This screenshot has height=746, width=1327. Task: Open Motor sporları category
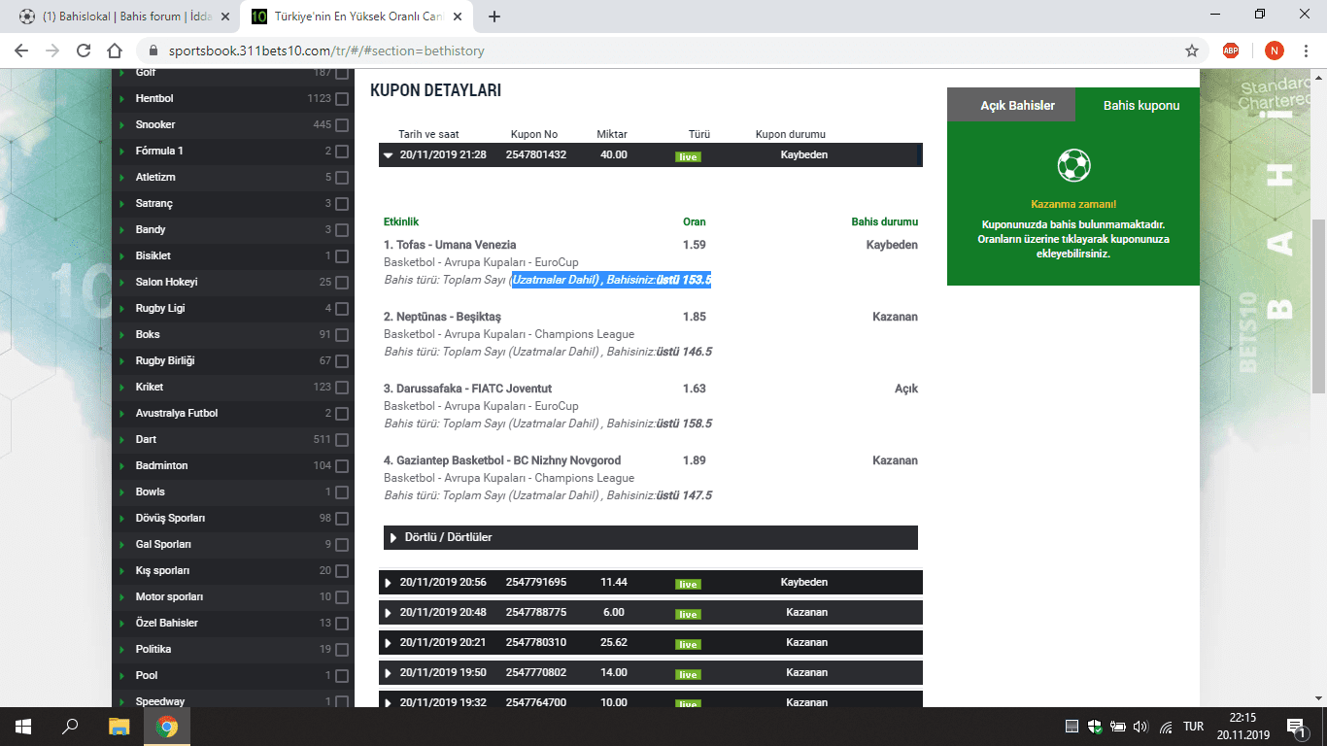click(169, 596)
